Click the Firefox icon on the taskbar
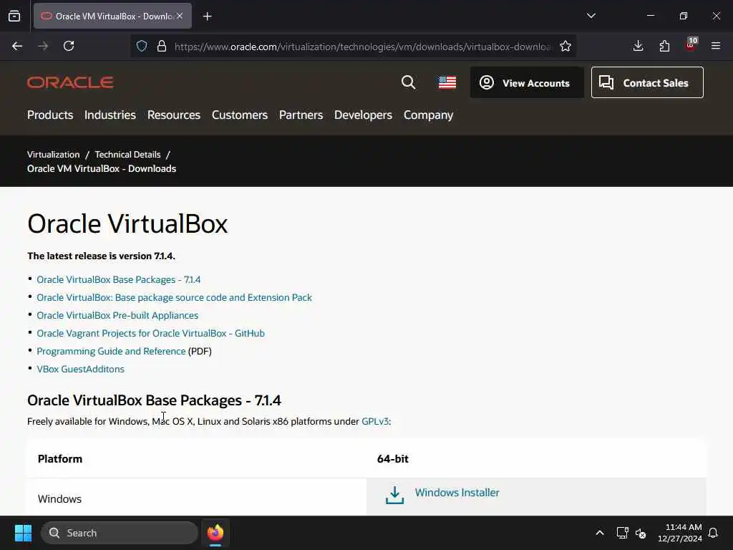Screen dimensions: 733x550 (215, 533)
